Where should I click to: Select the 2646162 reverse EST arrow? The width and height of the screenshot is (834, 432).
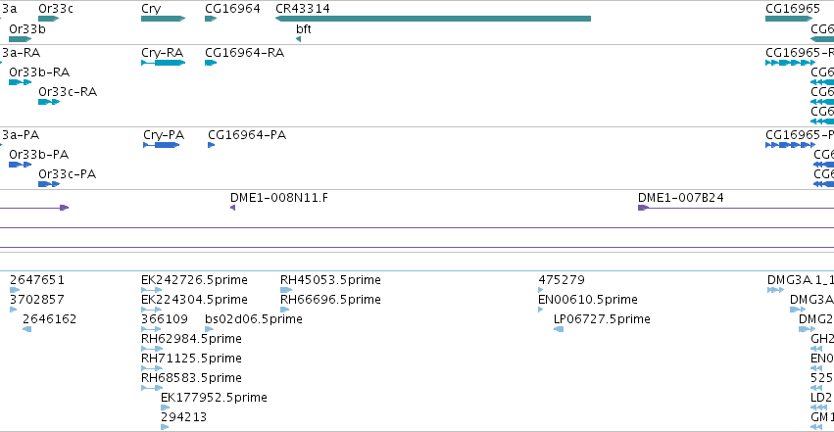[x=26, y=329]
